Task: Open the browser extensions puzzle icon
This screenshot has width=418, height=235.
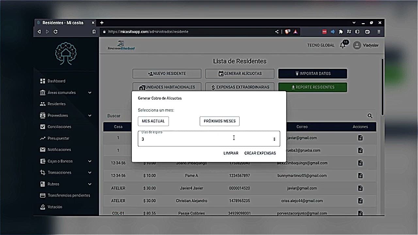Action: [x=341, y=32]
